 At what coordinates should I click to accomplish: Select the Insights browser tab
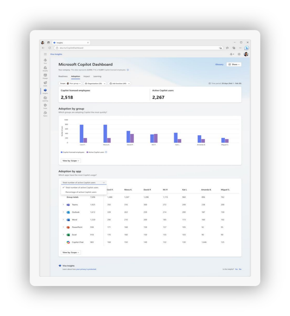pyautogui.click(x=71, y=43)
